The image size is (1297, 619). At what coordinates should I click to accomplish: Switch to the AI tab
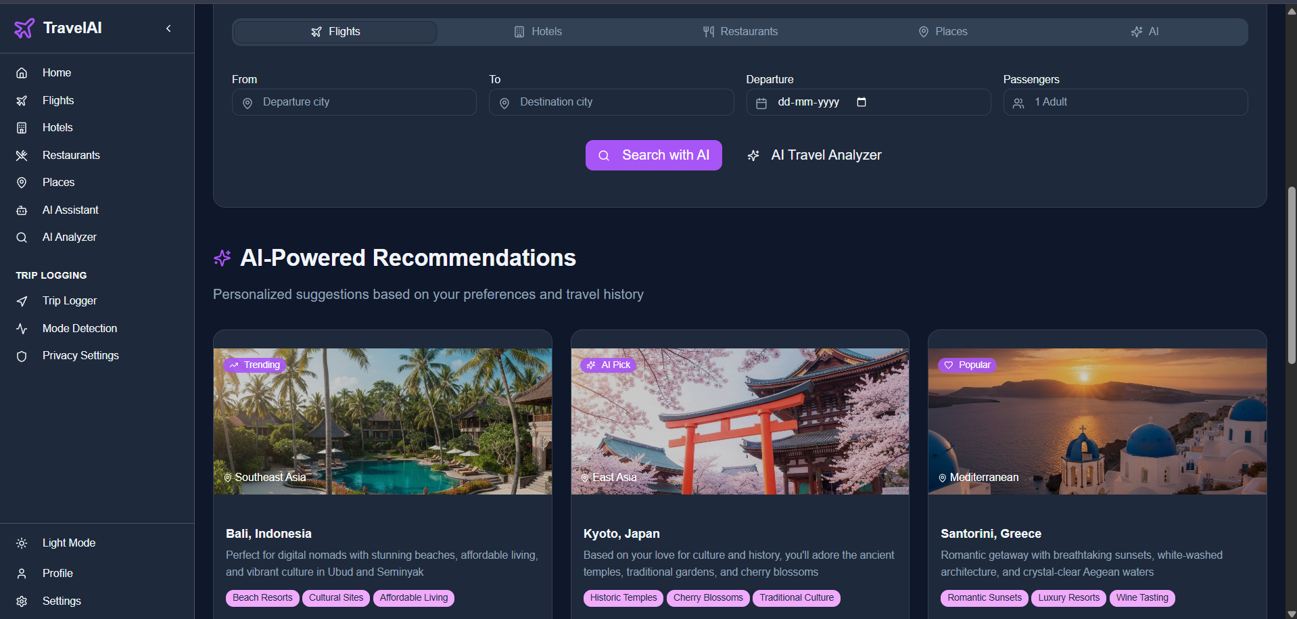tap(1145, 32)
